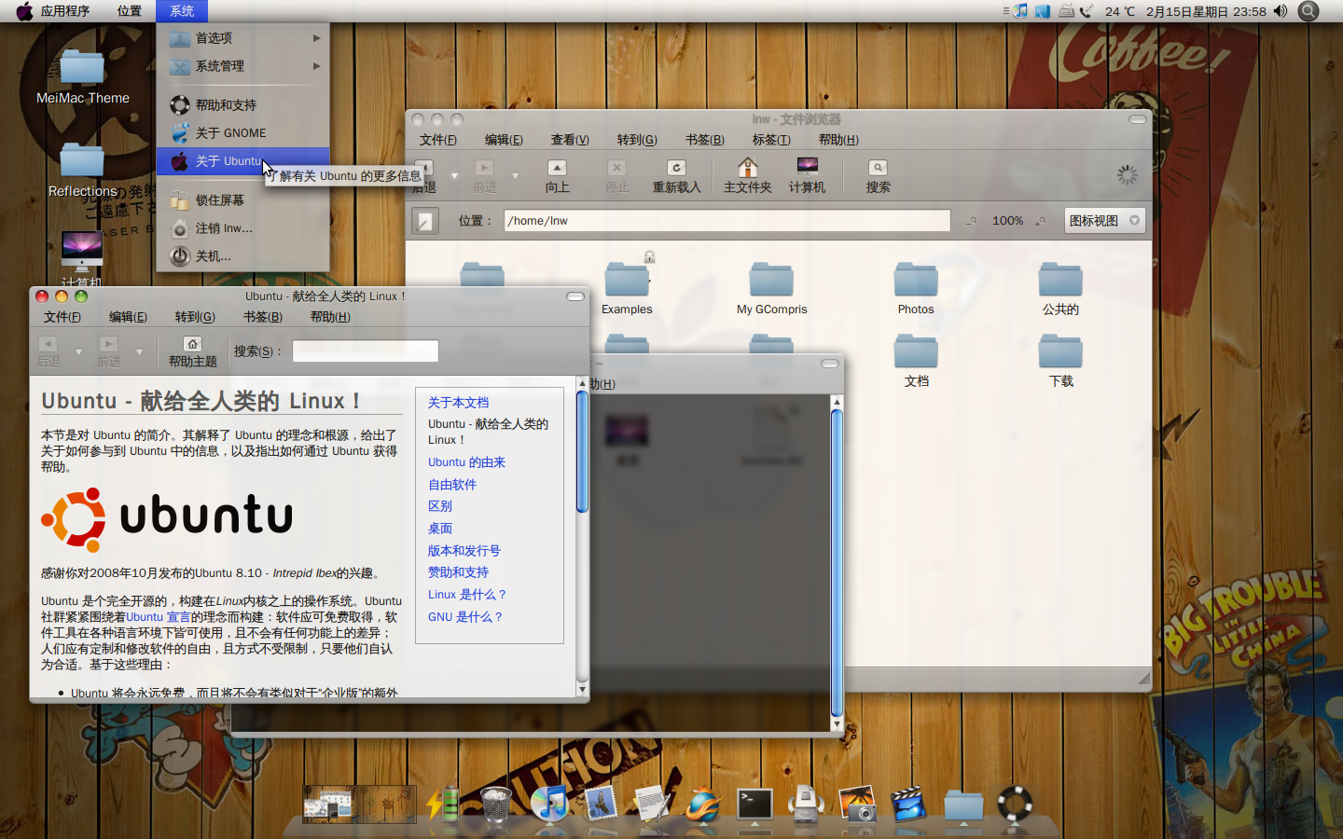Open the Examples folder
Viewport: 1343px width, 839px height.
click(627, 288)
